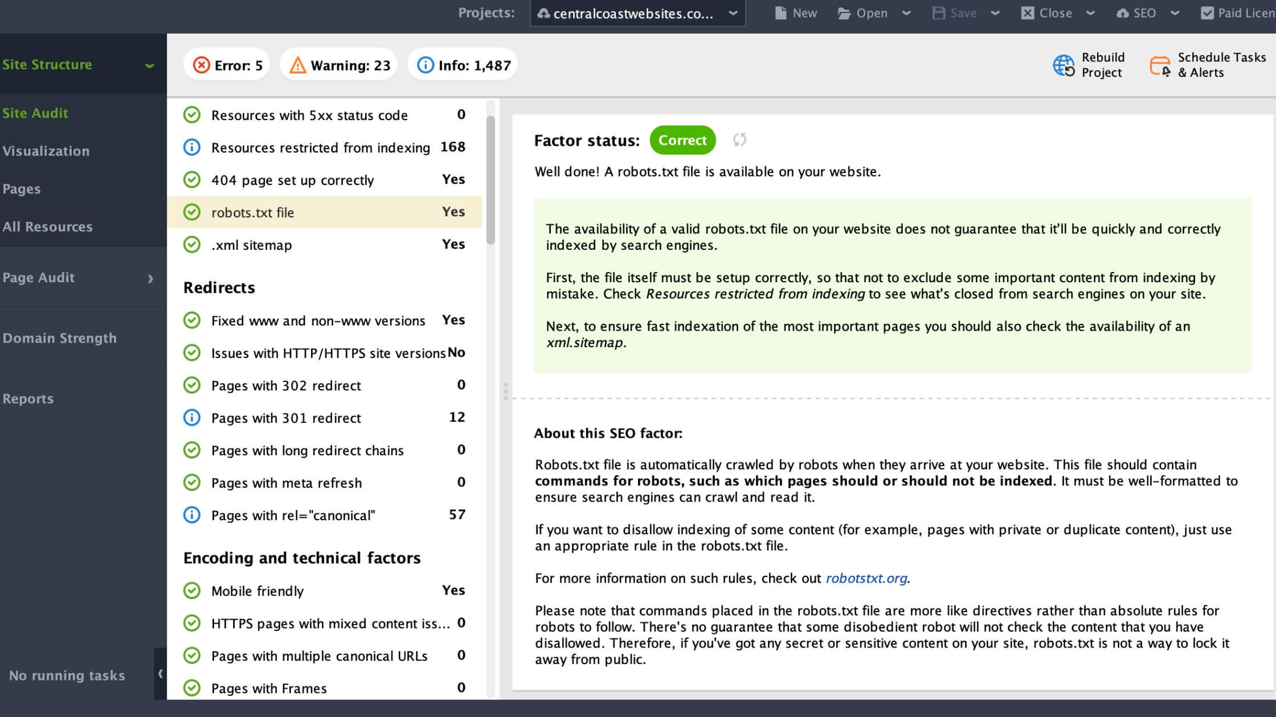Click the New project file icon
Screen dimensions: 1276x717
pyautogui.click(x=780, y=13)
